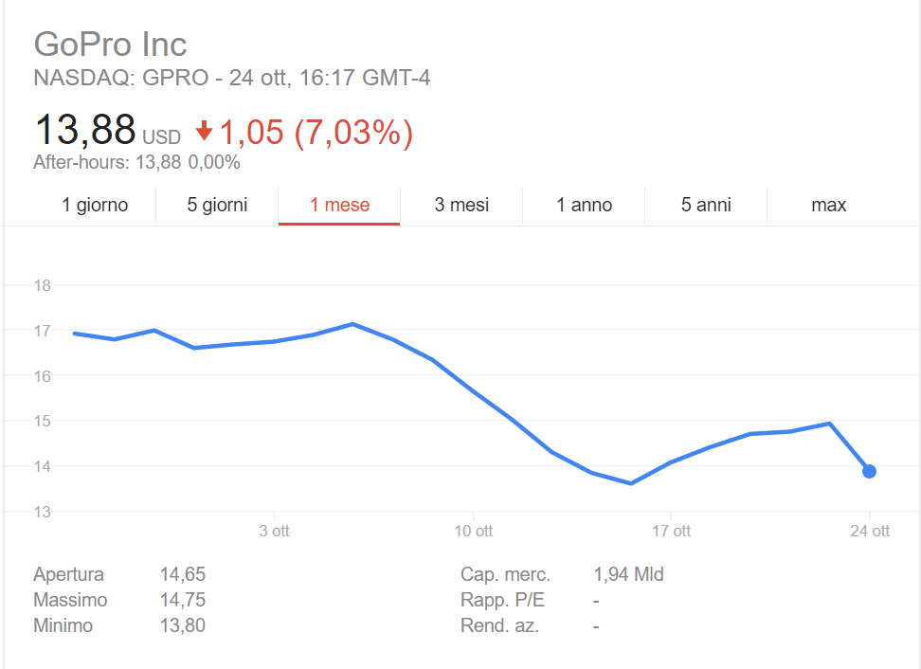Select the 5 anni tab
This screenshot has height=669, width=921.
[706, 205]
